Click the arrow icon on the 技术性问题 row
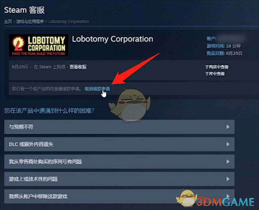259x210 pixels. [x=228, y=179]
